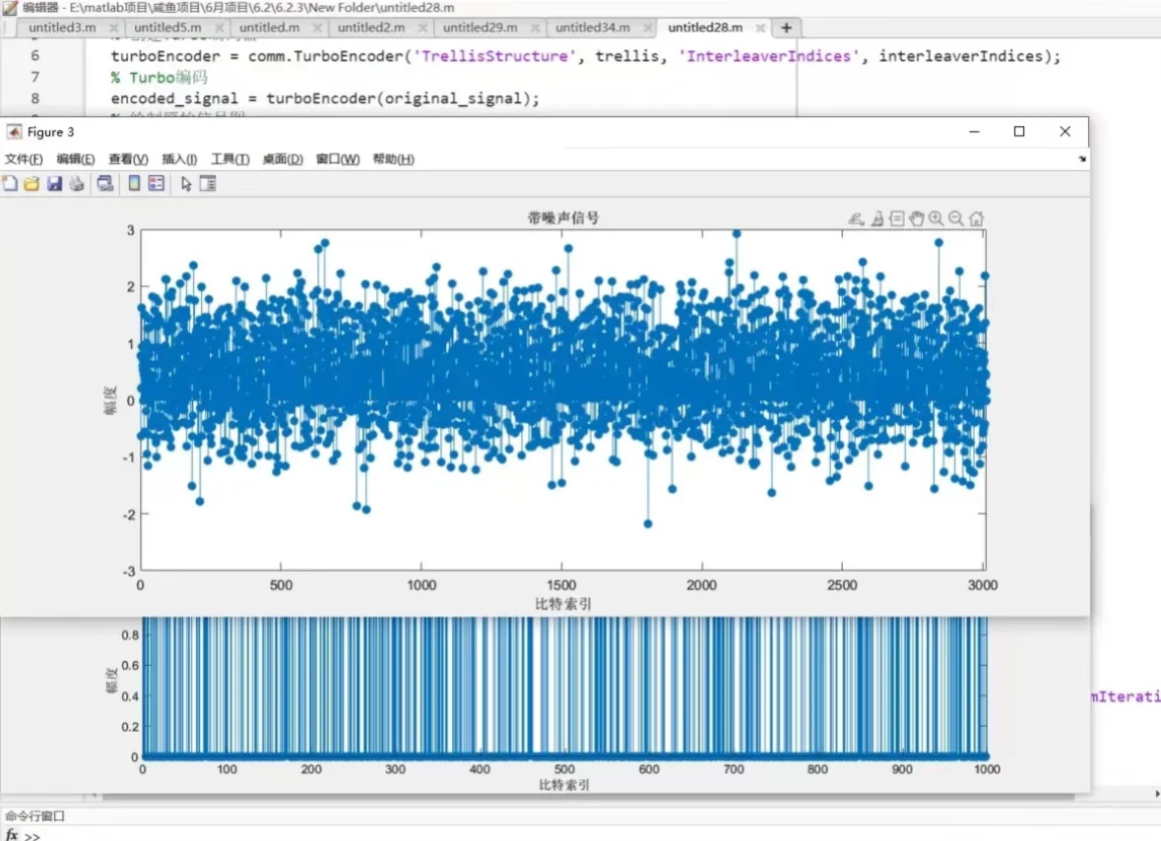
Task: Click the % Turbo编码 comment line
Action: pos(160,77)
